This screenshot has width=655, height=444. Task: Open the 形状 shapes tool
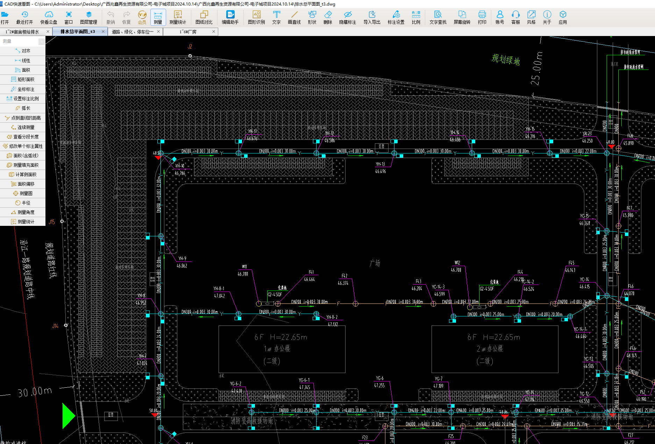(312, 17)
